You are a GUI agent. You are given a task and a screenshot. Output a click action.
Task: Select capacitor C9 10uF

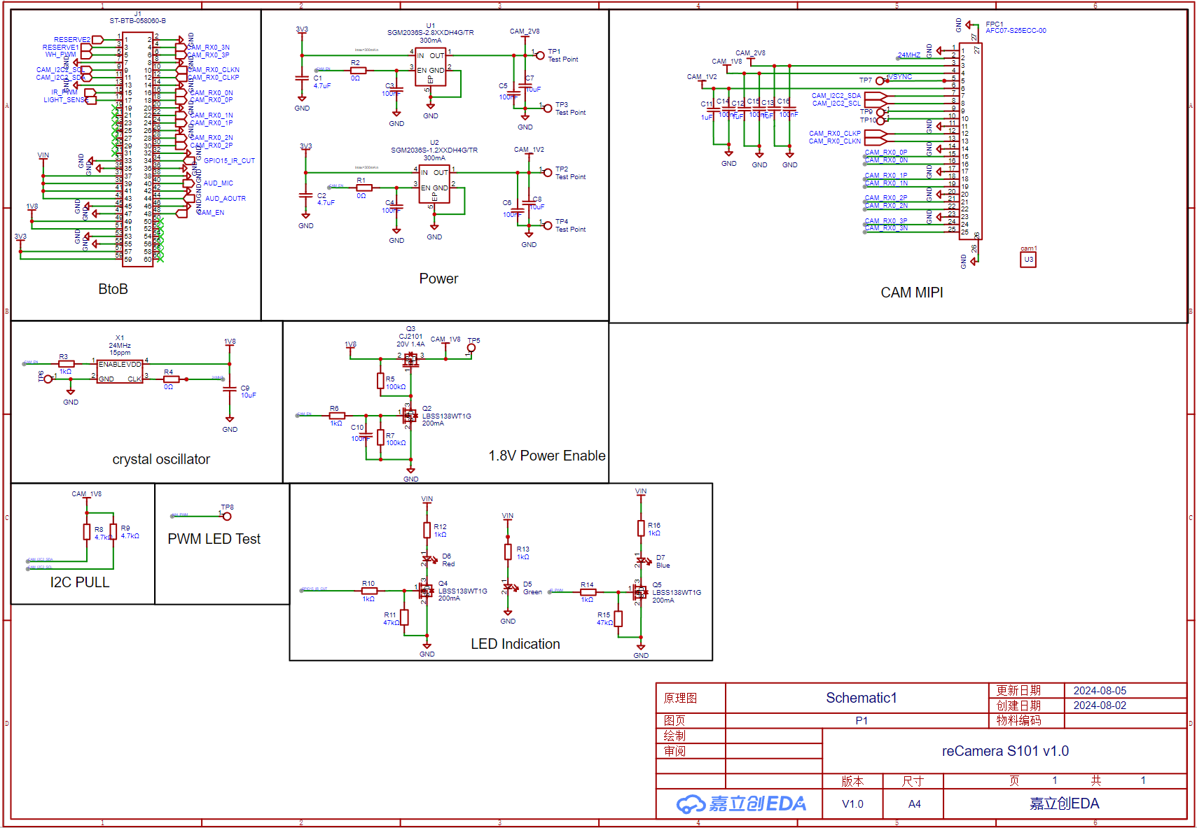(229, 389)
